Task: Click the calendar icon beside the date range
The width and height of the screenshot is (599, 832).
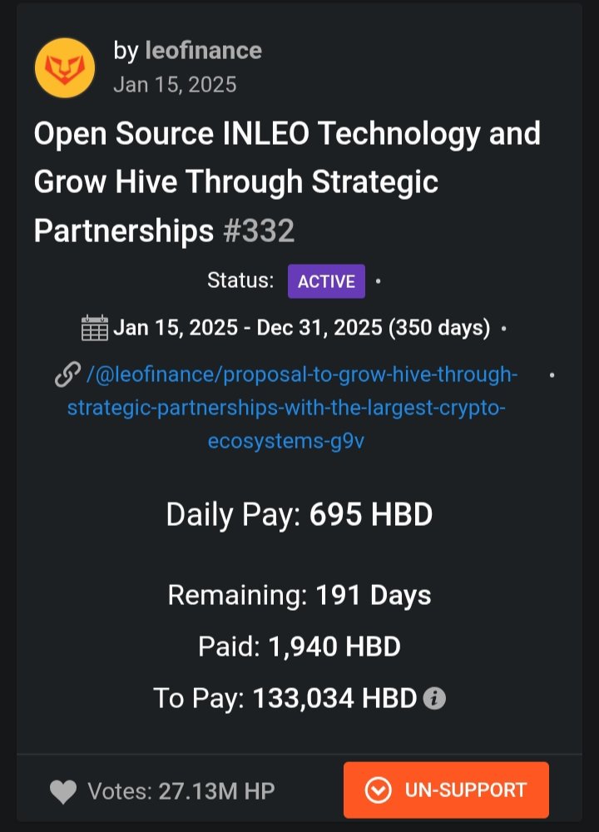Action: click(95, 327)
